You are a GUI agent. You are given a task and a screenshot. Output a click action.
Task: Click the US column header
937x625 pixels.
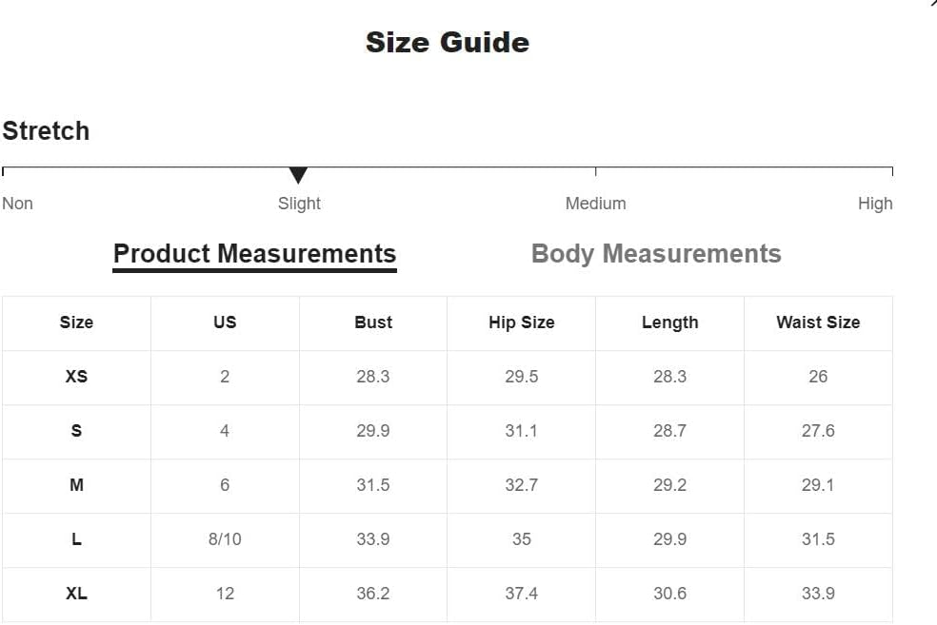pyautogui.click(x=225, y=322)
